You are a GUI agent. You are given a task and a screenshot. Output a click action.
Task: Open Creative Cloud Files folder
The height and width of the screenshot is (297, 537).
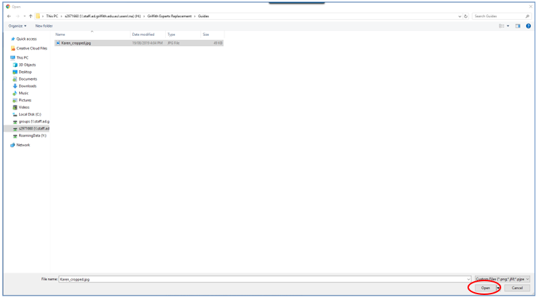point(32,48)
